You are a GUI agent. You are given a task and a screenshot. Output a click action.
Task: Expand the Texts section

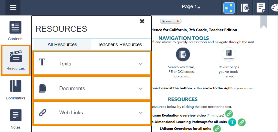point(92,64)
